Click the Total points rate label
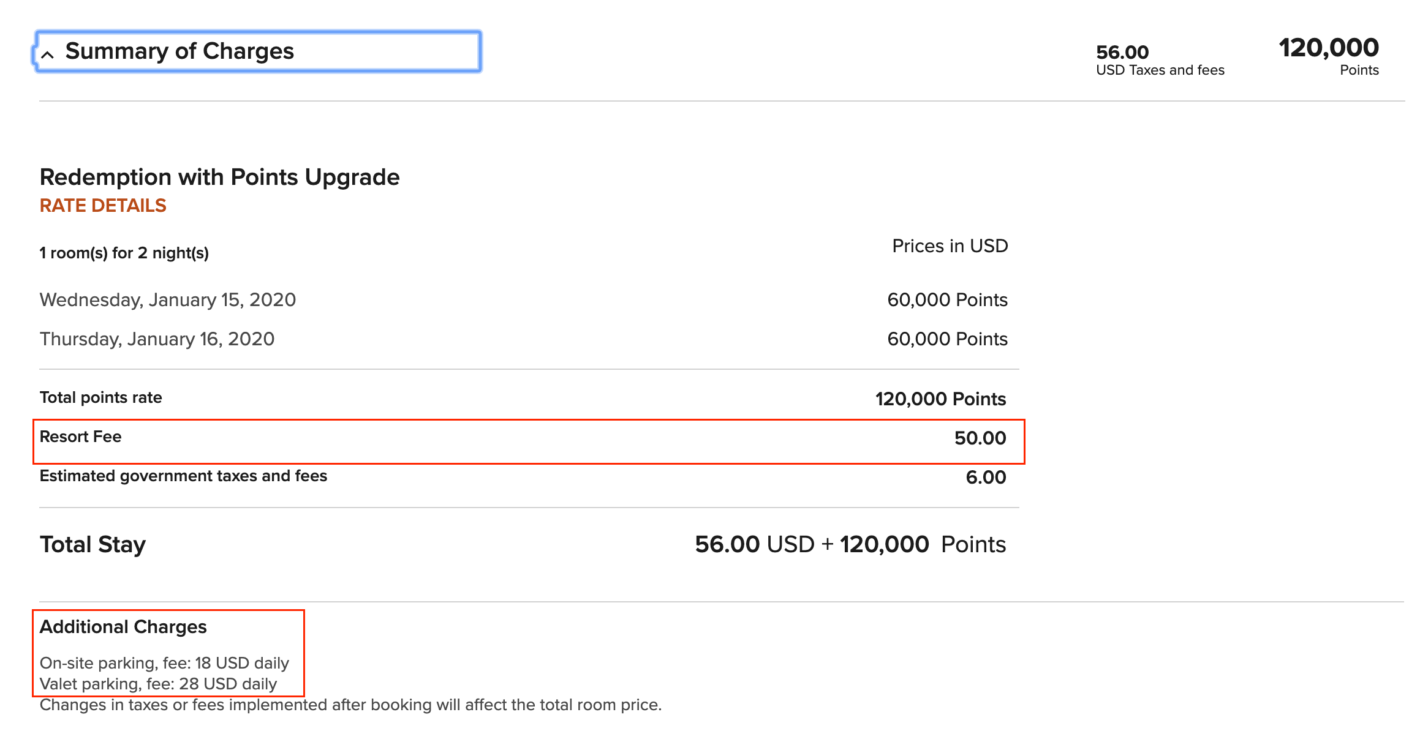1409x731 pixels. pyautogui.click(x=101, y=398)
